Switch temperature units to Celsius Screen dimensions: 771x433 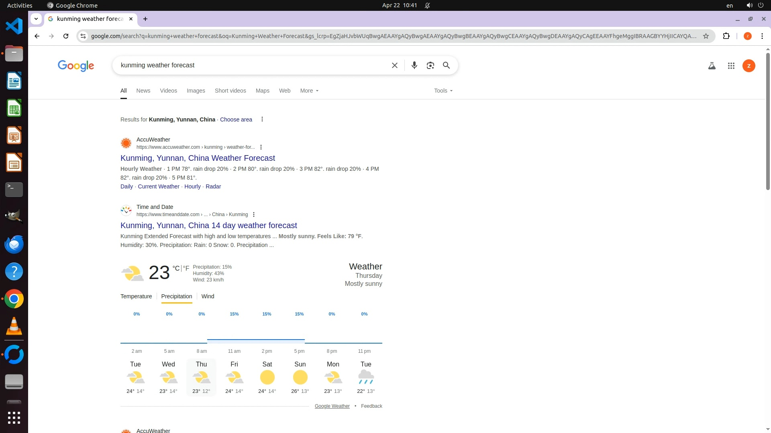point(176,268)
